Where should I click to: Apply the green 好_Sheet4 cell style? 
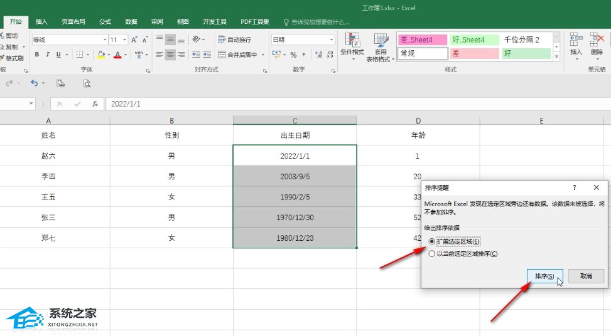point(475,39)
